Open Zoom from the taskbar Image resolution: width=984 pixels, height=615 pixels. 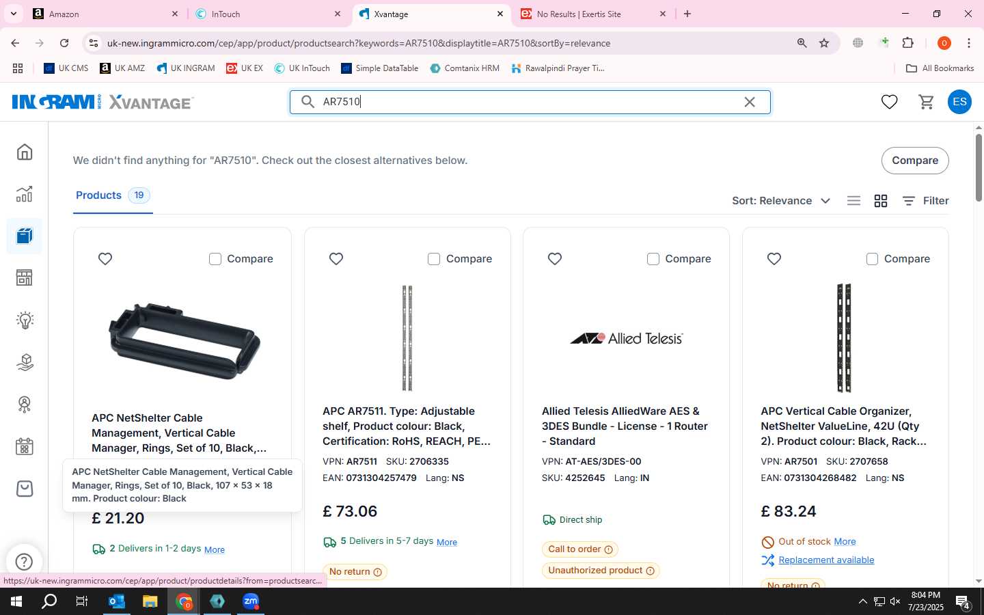[251, 601]
